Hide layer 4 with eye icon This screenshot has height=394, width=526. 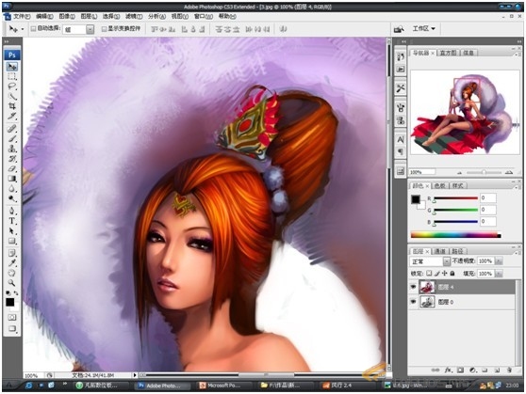tap(413, 287)
